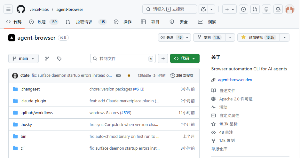The width and height of the screenshot is (300, 158).
Task: View tags icon in file toolbar
Action: point(59,59)
